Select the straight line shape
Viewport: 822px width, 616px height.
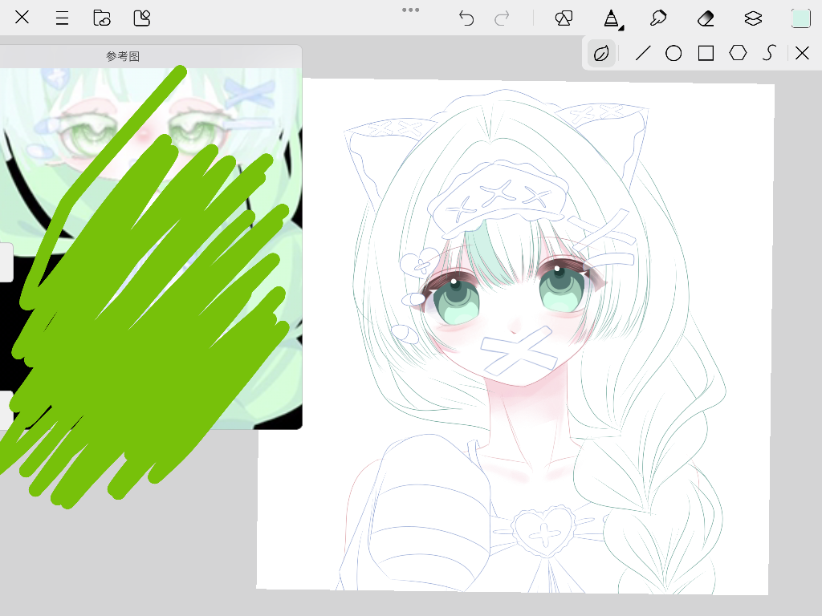click(642, 54)
